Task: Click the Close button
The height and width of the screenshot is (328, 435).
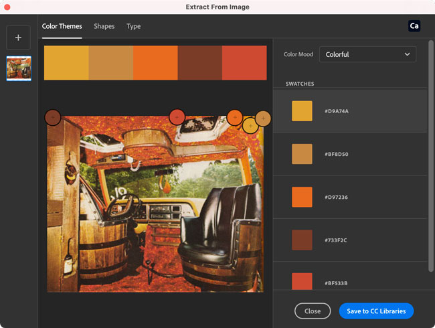Action: [x=313, y=311]
